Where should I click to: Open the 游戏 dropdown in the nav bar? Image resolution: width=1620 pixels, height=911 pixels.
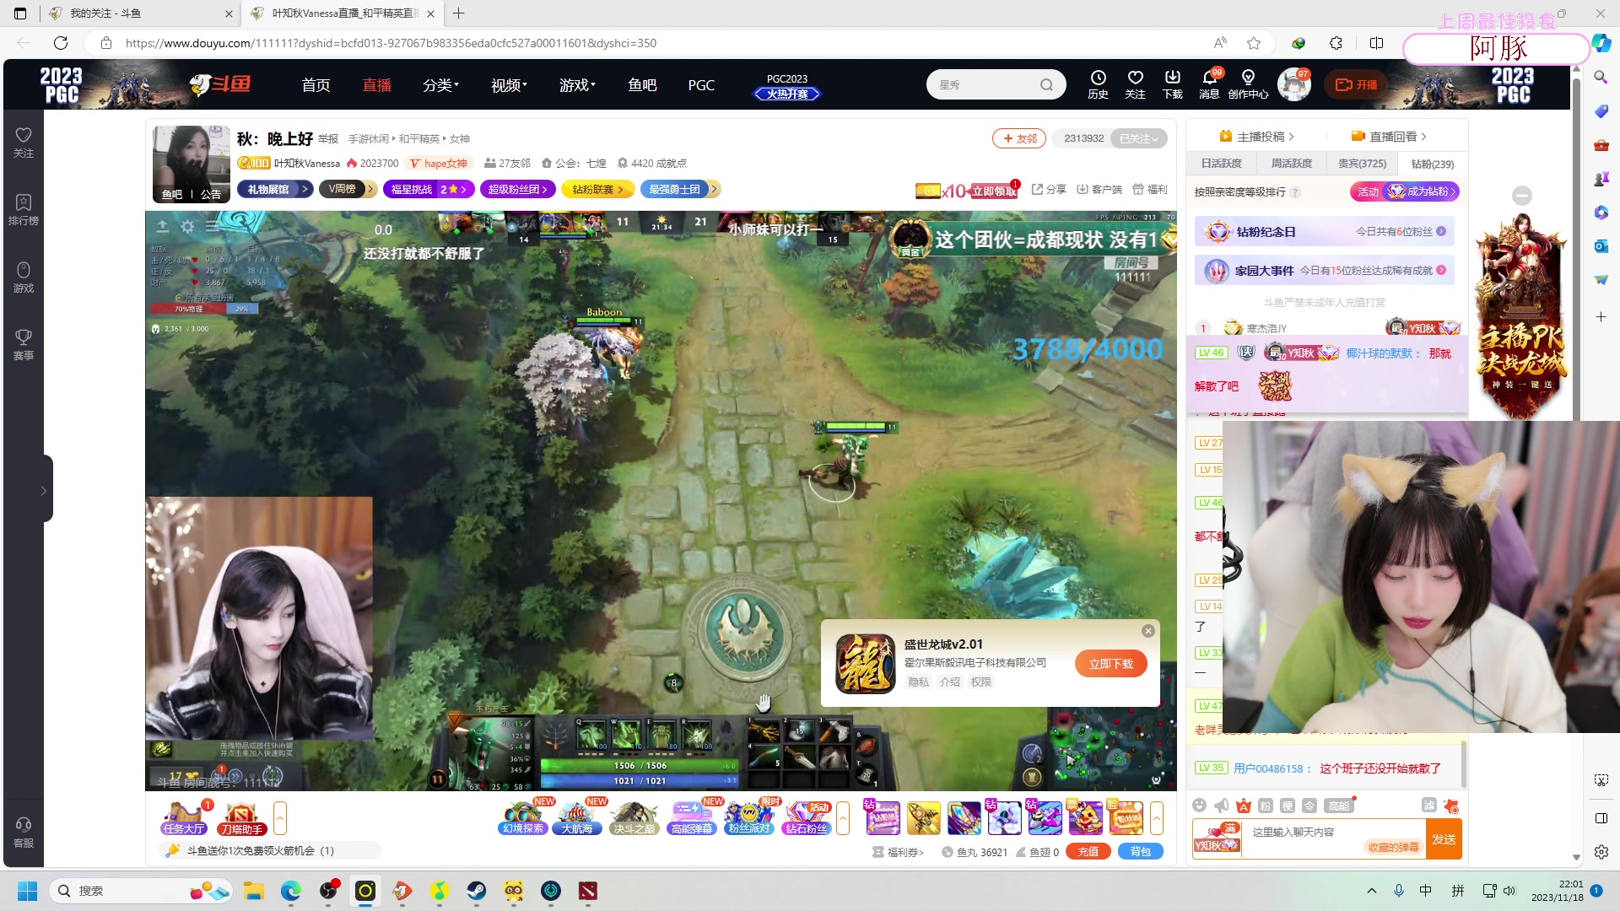pyautogui.click(x=577, y=84)
